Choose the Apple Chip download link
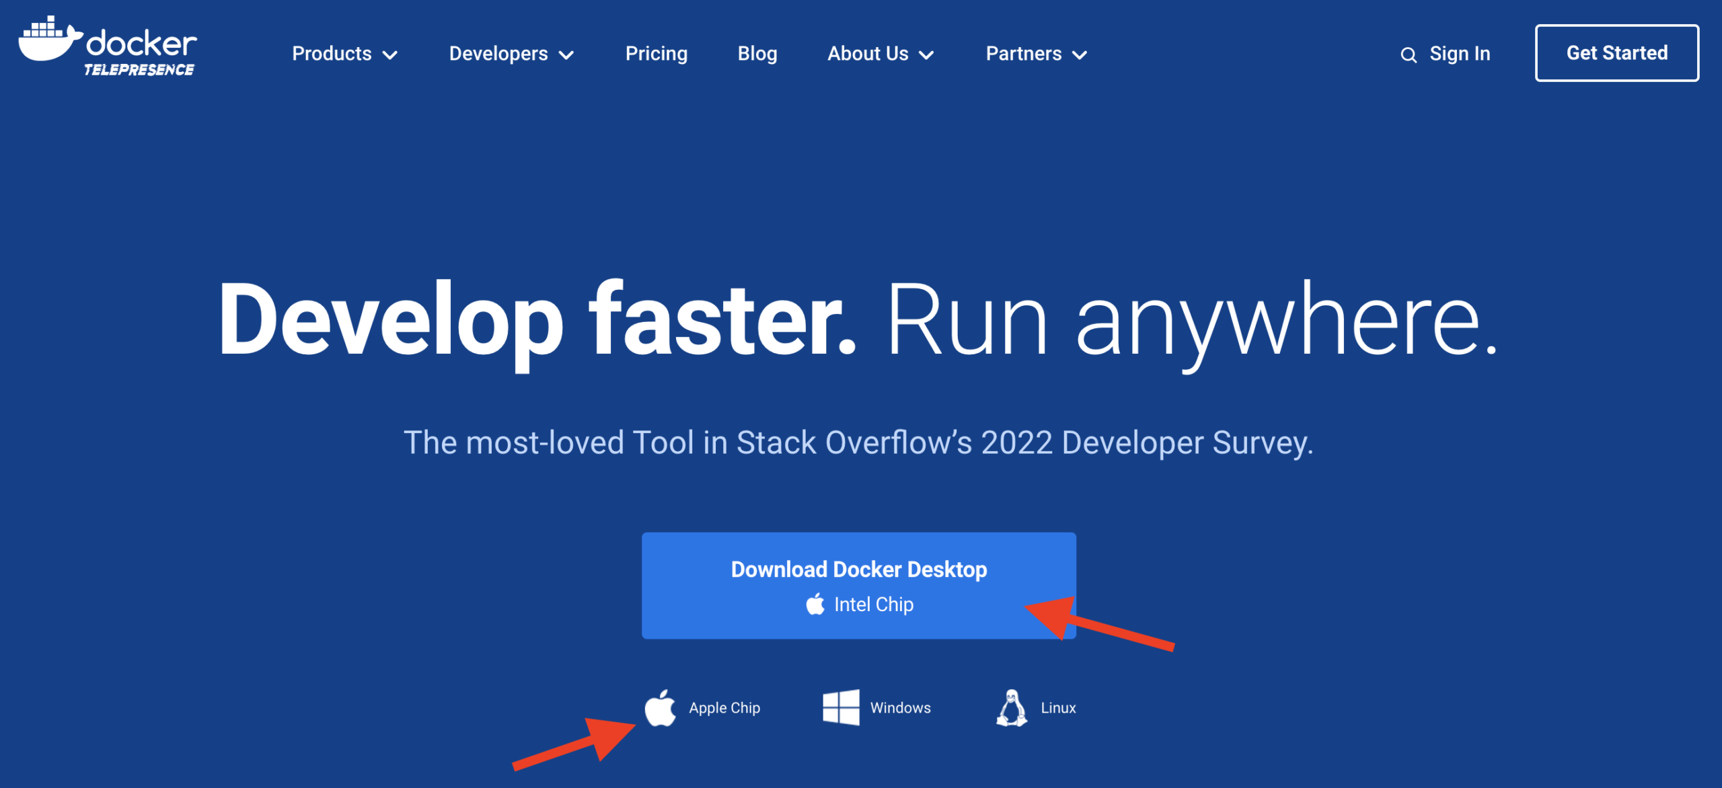Image resolution: width=1722 pixels, height=788 pixels. pos(702,708)
